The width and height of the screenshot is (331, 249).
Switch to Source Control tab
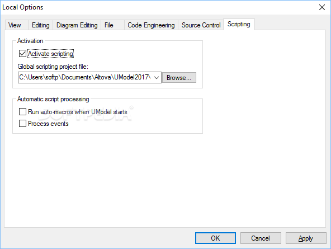click(x=201, y=25)
